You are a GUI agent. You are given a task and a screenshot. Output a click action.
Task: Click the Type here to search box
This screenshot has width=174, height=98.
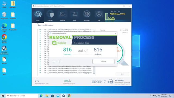point(22,96)
